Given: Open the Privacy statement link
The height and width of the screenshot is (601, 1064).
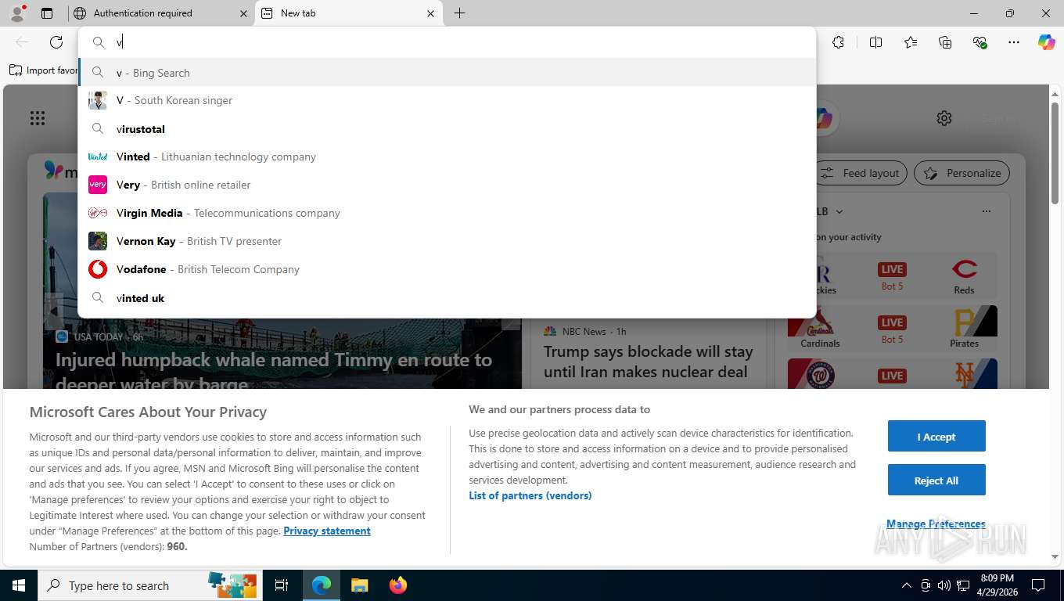Looking at the screenshot, I should click(327, 531).
